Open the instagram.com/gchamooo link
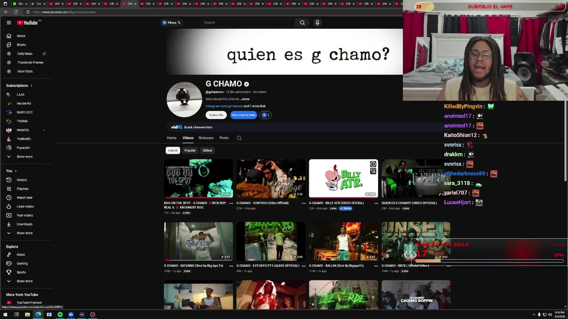568x319 pixels. (x=224, y=106)
